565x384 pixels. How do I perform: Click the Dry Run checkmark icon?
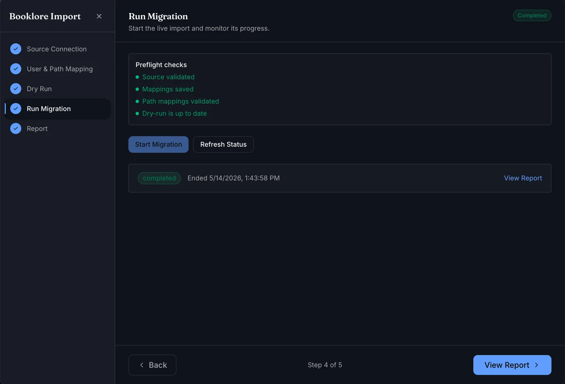click(16, 89)
